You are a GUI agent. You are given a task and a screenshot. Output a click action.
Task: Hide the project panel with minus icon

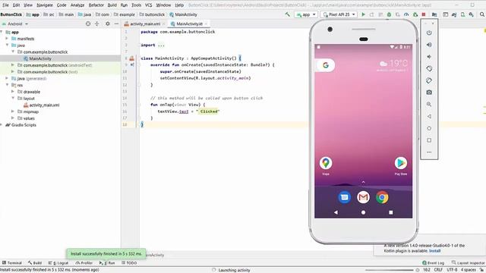pos(116,24)
